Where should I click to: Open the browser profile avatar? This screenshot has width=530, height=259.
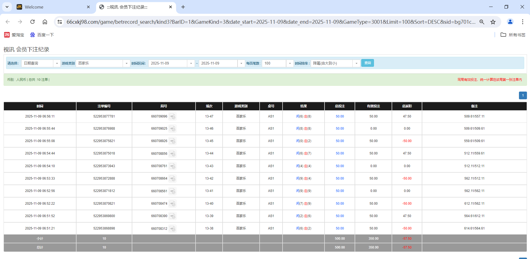[510, 22]
